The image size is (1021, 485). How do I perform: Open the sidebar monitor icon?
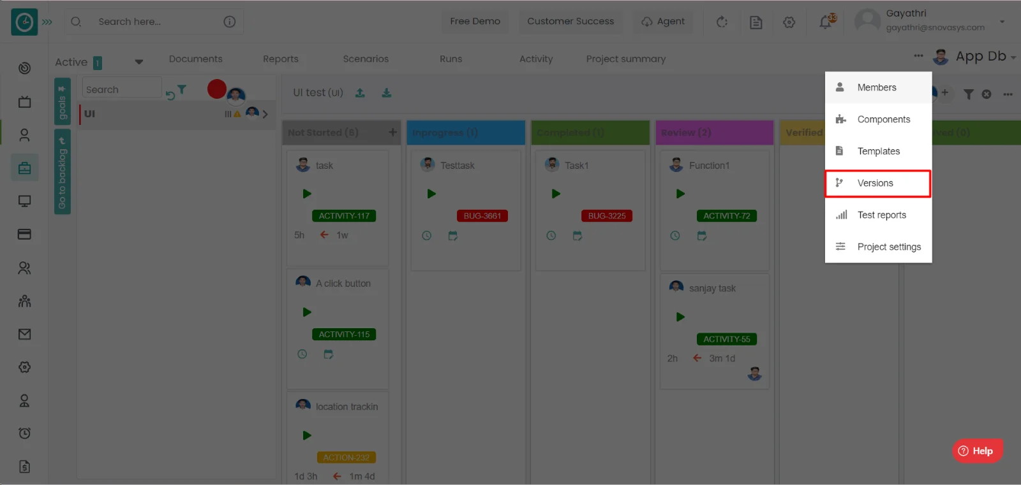(x=24, y=201)
